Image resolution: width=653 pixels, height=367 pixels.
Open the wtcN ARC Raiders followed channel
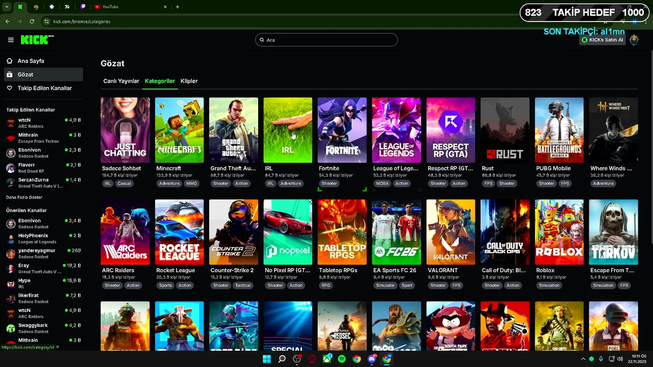pyautogui.click(x=43, y=123)
